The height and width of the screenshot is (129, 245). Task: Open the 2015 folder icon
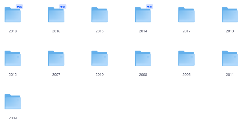[x=100, y=15]
